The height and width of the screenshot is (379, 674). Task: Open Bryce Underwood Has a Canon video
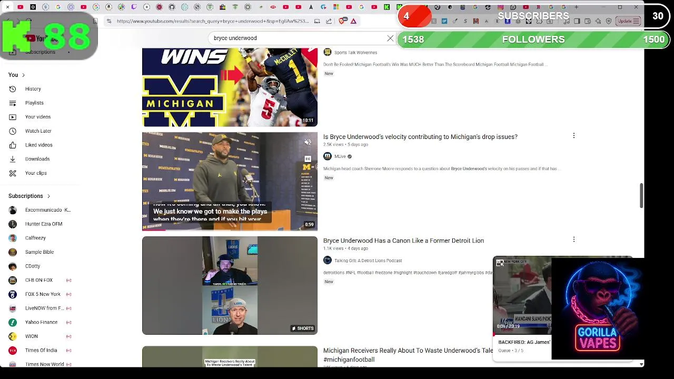pyautogui.click(x=403, y=241)
